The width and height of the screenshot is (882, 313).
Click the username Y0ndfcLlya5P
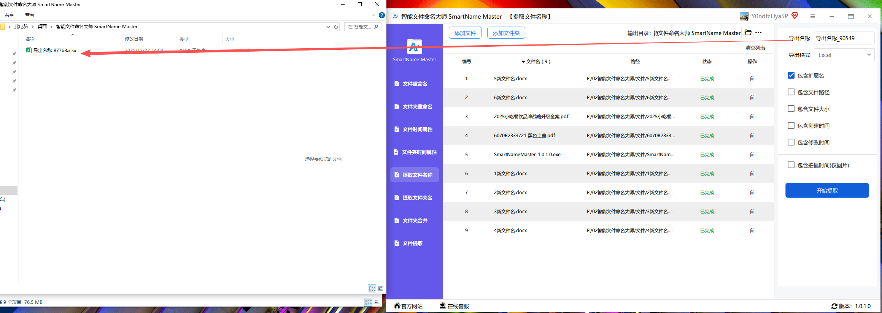point(769,16)
